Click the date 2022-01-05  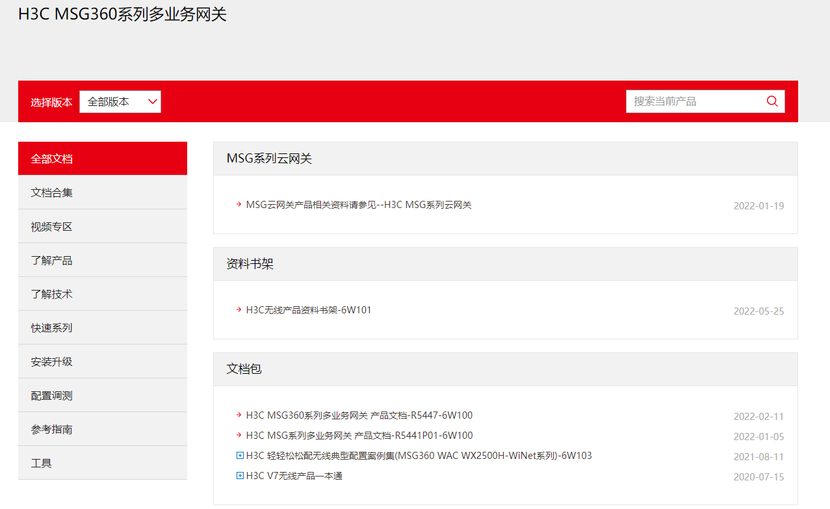tap(759, 437)
